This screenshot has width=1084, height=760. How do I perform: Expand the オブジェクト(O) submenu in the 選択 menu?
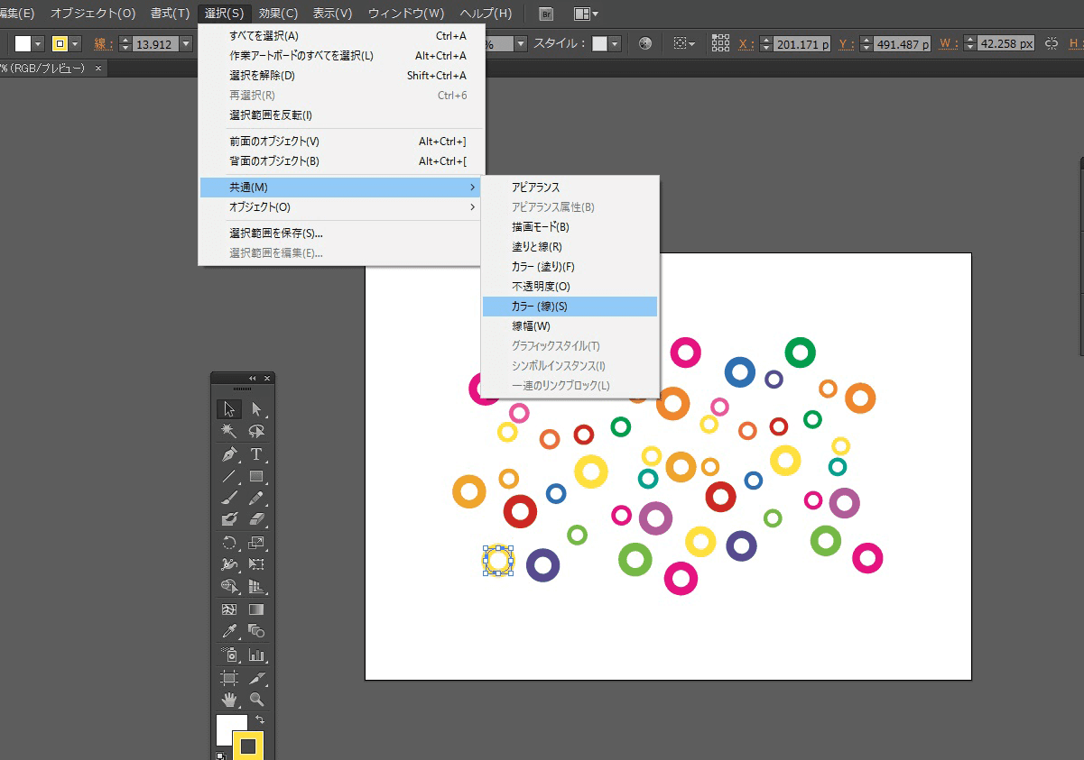coord(342,207)
